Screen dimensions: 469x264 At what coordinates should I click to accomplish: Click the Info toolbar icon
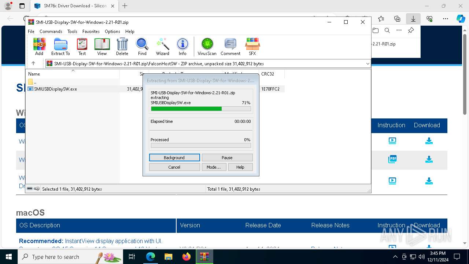[182, 47]
